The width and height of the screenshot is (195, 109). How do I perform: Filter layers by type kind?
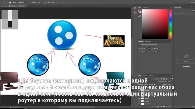pos(161,79)
